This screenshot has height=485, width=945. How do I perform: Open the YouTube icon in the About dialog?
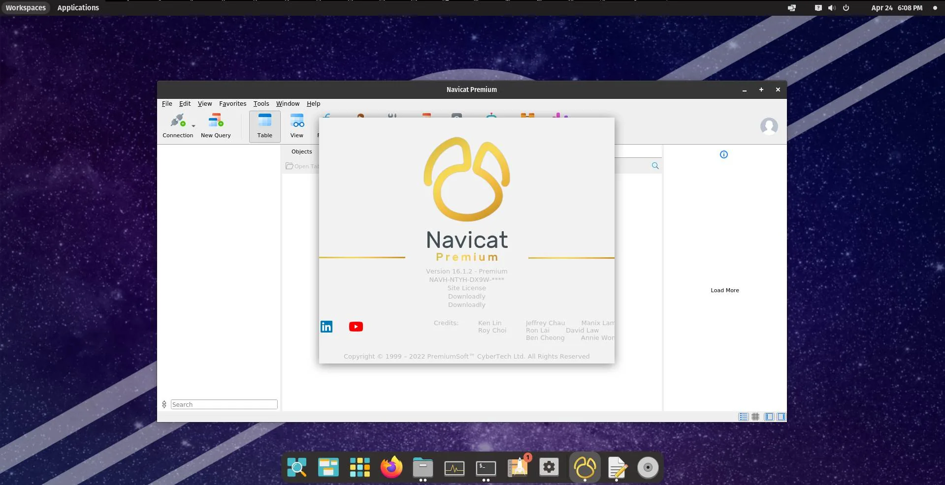[356, 327]
